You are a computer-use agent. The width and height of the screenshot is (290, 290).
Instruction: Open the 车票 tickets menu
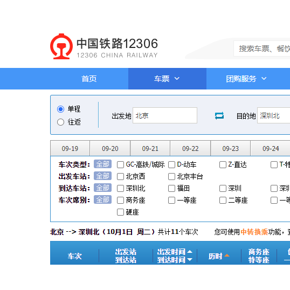coord(167,79)
